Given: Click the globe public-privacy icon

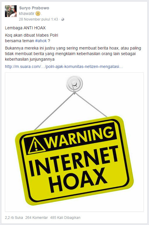Looking at the screenshot, I should coord(63,19).
